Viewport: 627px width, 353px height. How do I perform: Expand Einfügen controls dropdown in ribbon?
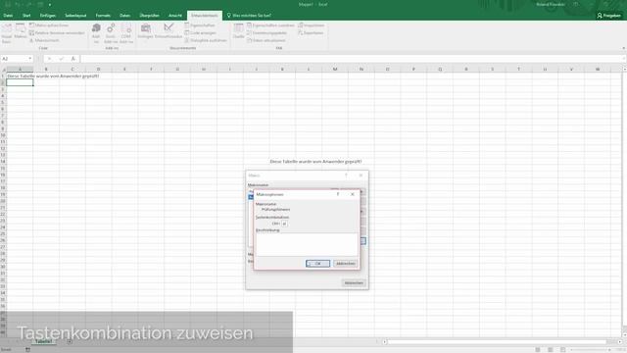[146, 31]
